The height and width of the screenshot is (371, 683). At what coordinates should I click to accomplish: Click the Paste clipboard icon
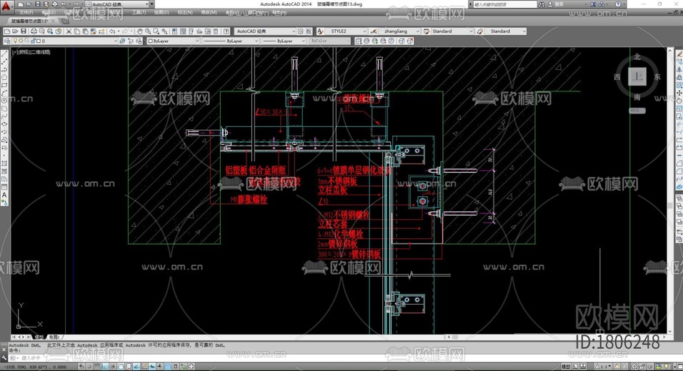click(86, 31)
